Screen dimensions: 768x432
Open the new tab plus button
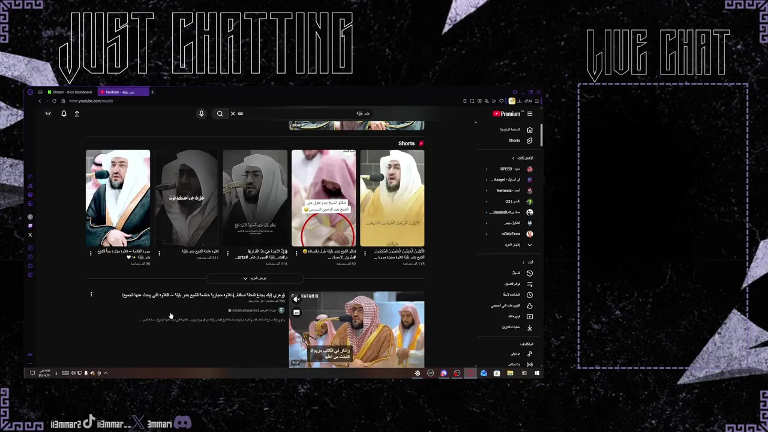[152, 92]
